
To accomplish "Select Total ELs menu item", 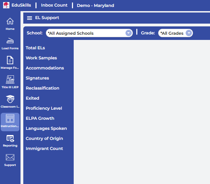I will pyautogui.click(x=35, y=48).
